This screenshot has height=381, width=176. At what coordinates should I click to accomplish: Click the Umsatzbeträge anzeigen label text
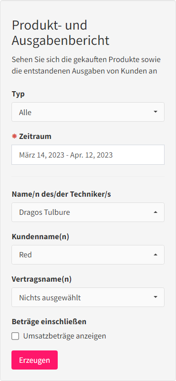64,336
